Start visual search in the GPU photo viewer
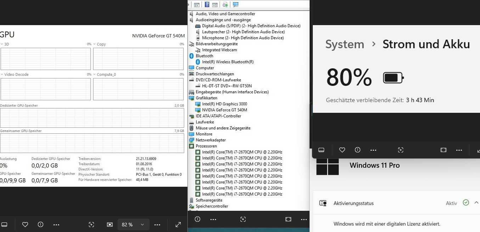This screenshot has width=480, height=232. (x=91, y=225)
